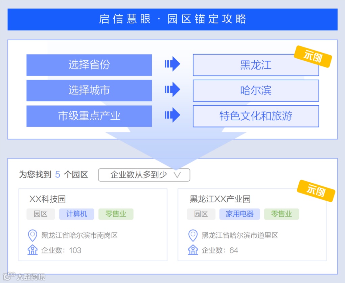Choose the 黑龙江 province field

coord(256,65)
